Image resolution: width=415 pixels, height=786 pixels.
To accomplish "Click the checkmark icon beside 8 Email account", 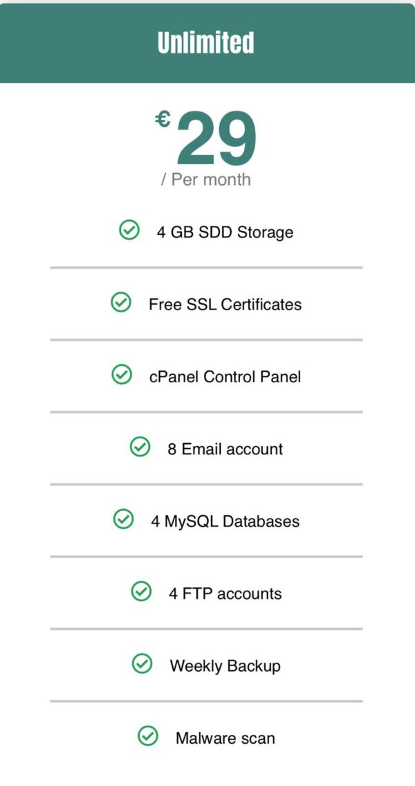I will click(140, 447).
